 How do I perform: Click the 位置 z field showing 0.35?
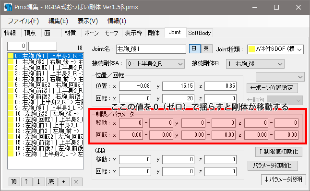[x=220, y=86]
